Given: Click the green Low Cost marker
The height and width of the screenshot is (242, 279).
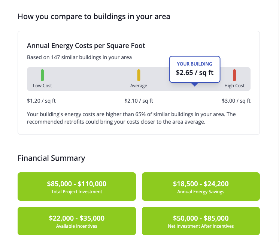Looking at the screenshot, I should [42, 75].
